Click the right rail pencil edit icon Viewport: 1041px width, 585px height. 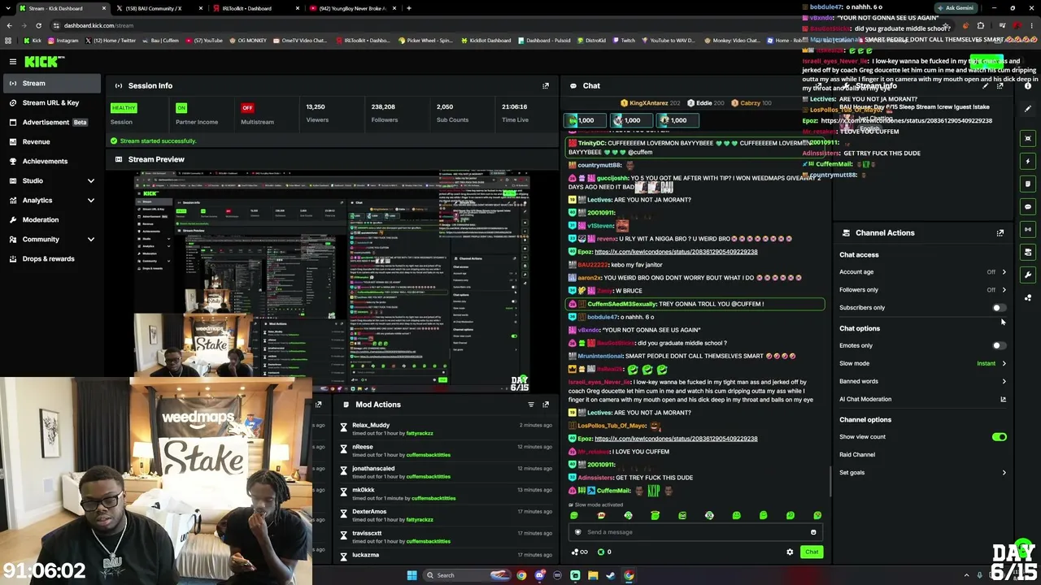(x=1028, y=108)
